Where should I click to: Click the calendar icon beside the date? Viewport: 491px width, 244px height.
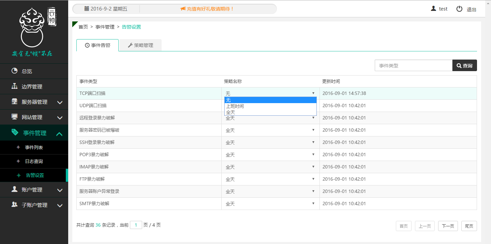(x=87, y=9)
